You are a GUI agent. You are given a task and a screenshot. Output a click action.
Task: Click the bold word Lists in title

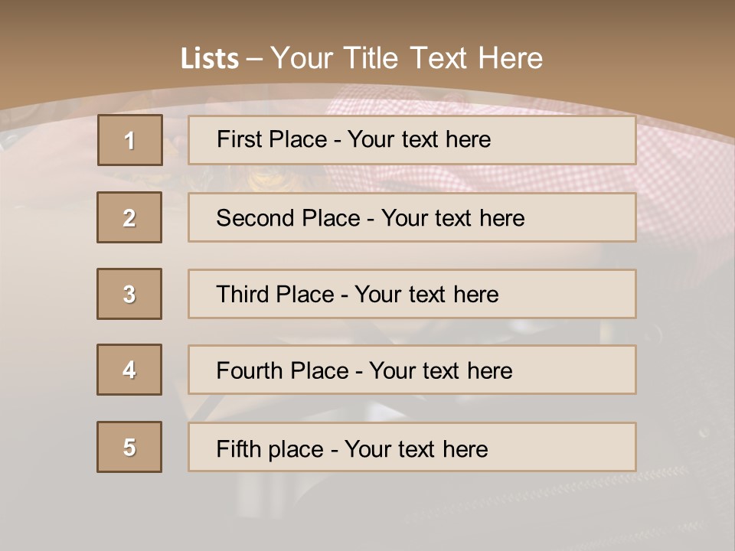pyautogui.click(x=209, y=58)
